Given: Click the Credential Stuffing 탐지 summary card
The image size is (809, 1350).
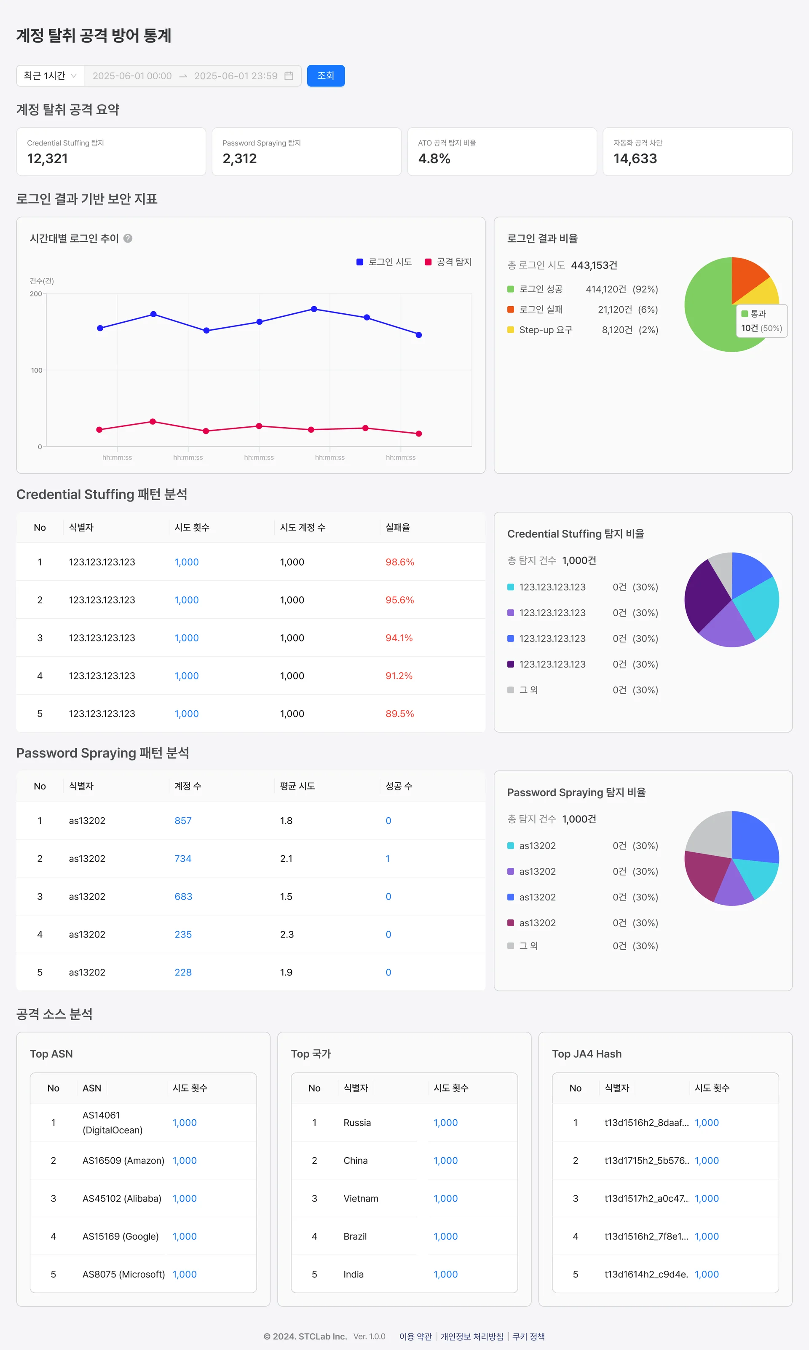Looking at the screenshot, I should click(111, 152).
